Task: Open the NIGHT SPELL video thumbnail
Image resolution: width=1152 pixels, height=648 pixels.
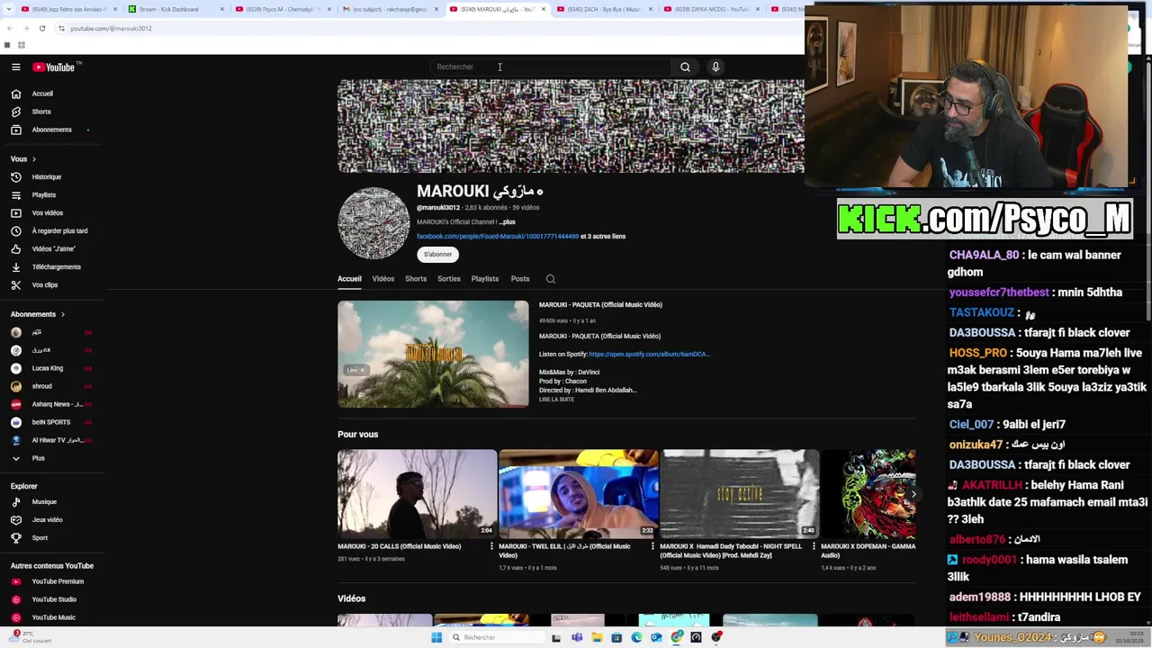Action: [x=740, y=494]
